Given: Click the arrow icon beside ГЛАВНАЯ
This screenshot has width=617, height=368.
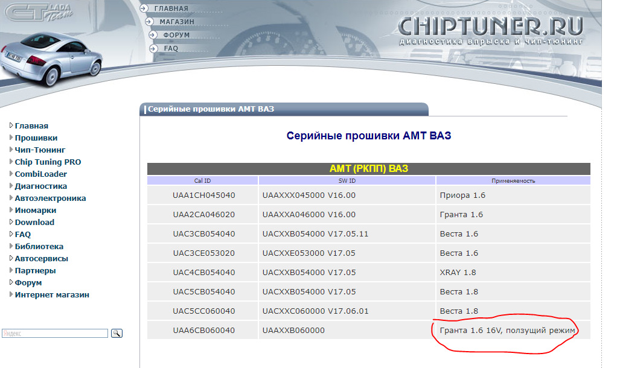Looking at the screenshot, I should click(x=143, y=8).
